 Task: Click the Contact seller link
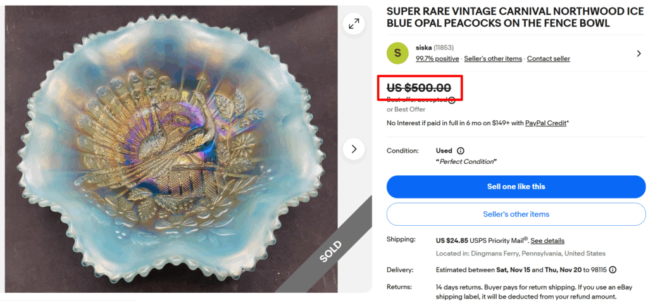pos(548,59)
